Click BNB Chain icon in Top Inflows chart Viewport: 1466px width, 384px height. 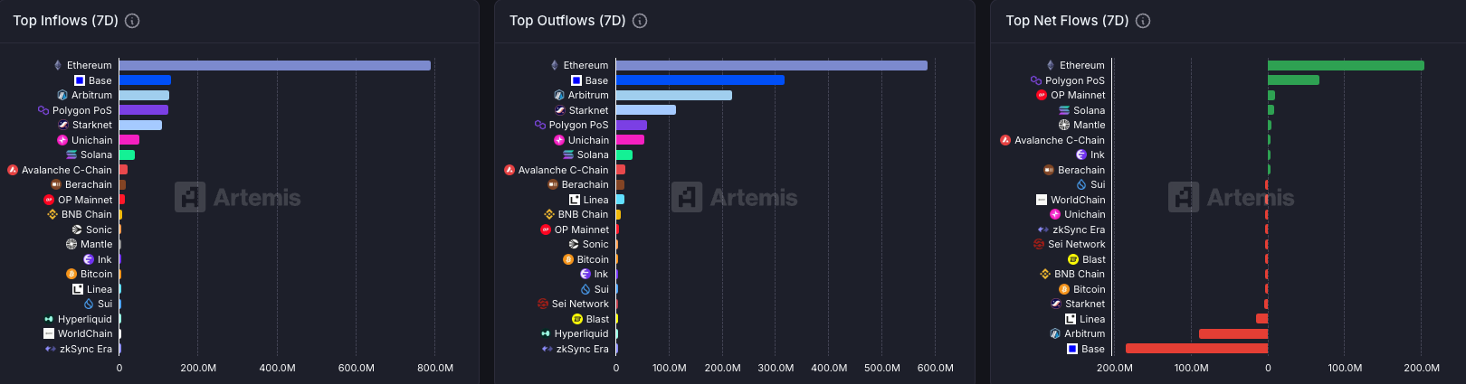52,214
